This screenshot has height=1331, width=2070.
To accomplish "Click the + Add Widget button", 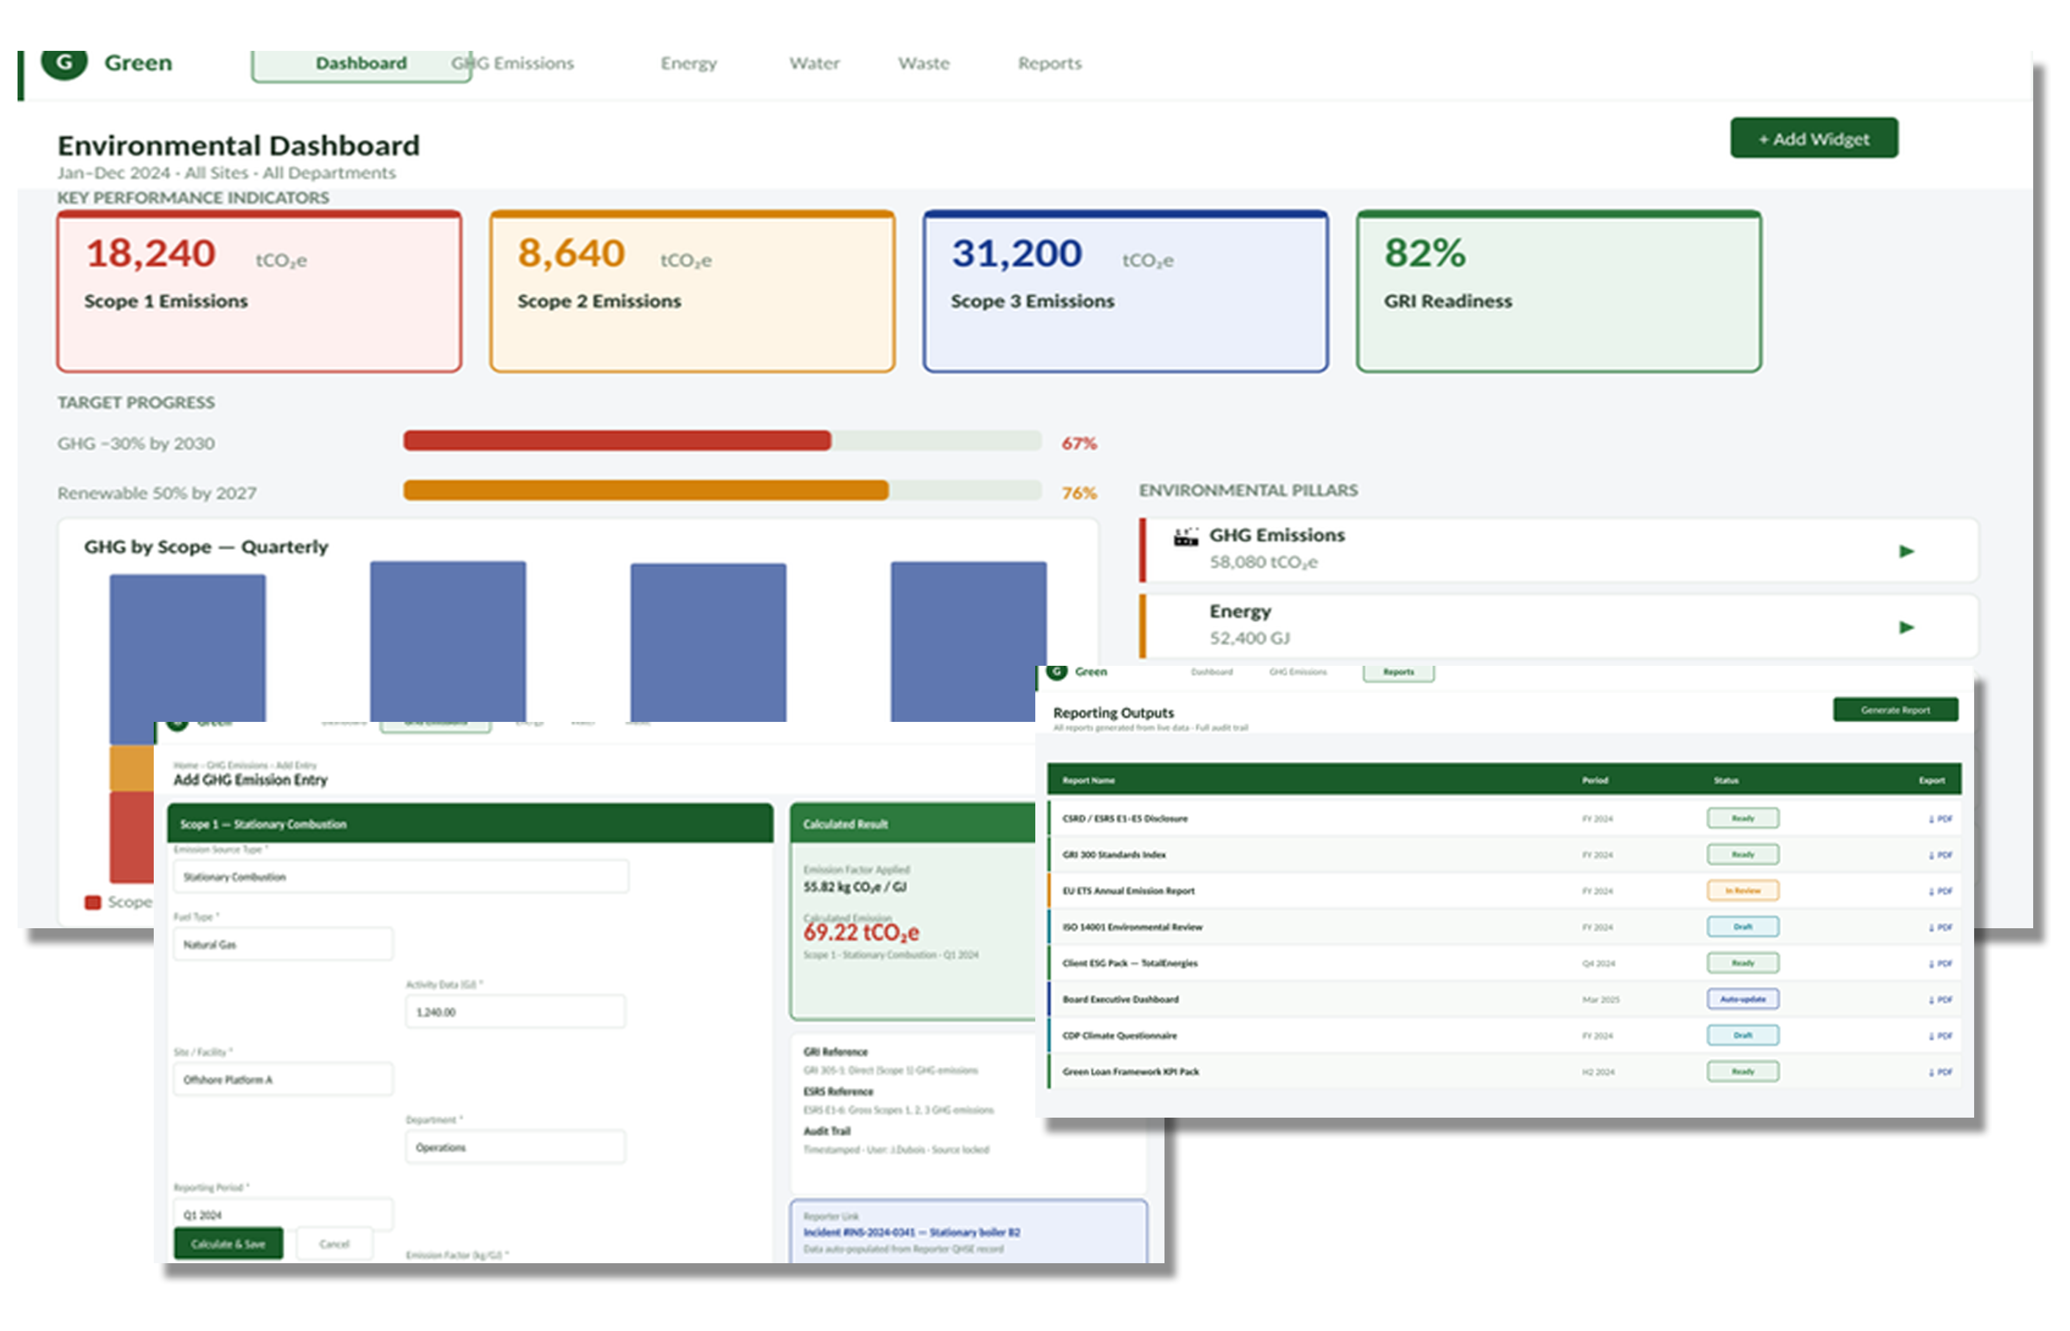I will (1813, 139).
